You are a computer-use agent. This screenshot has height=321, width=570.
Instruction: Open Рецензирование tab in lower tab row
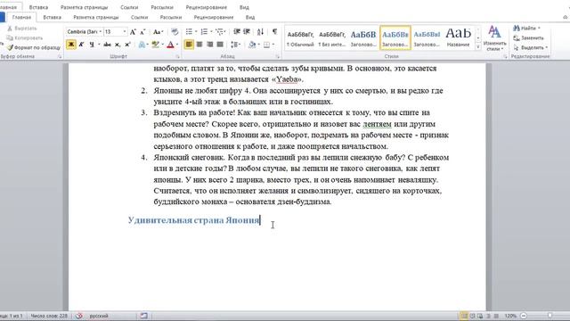[214, 17]
